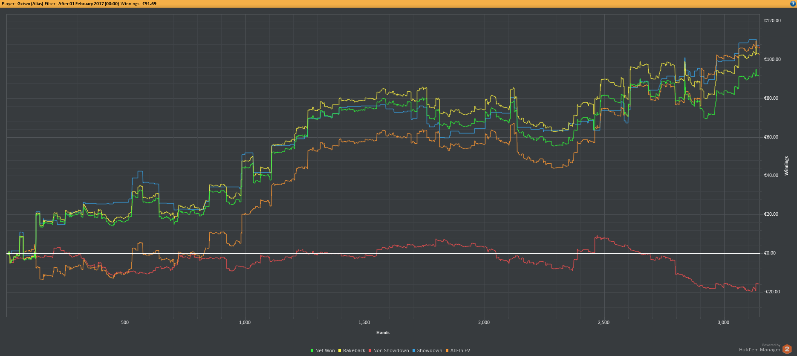Click the filter text 'After 01 February 2017 (00:00)'
This screenshot has width=797, height=356.
click(89, 3)
